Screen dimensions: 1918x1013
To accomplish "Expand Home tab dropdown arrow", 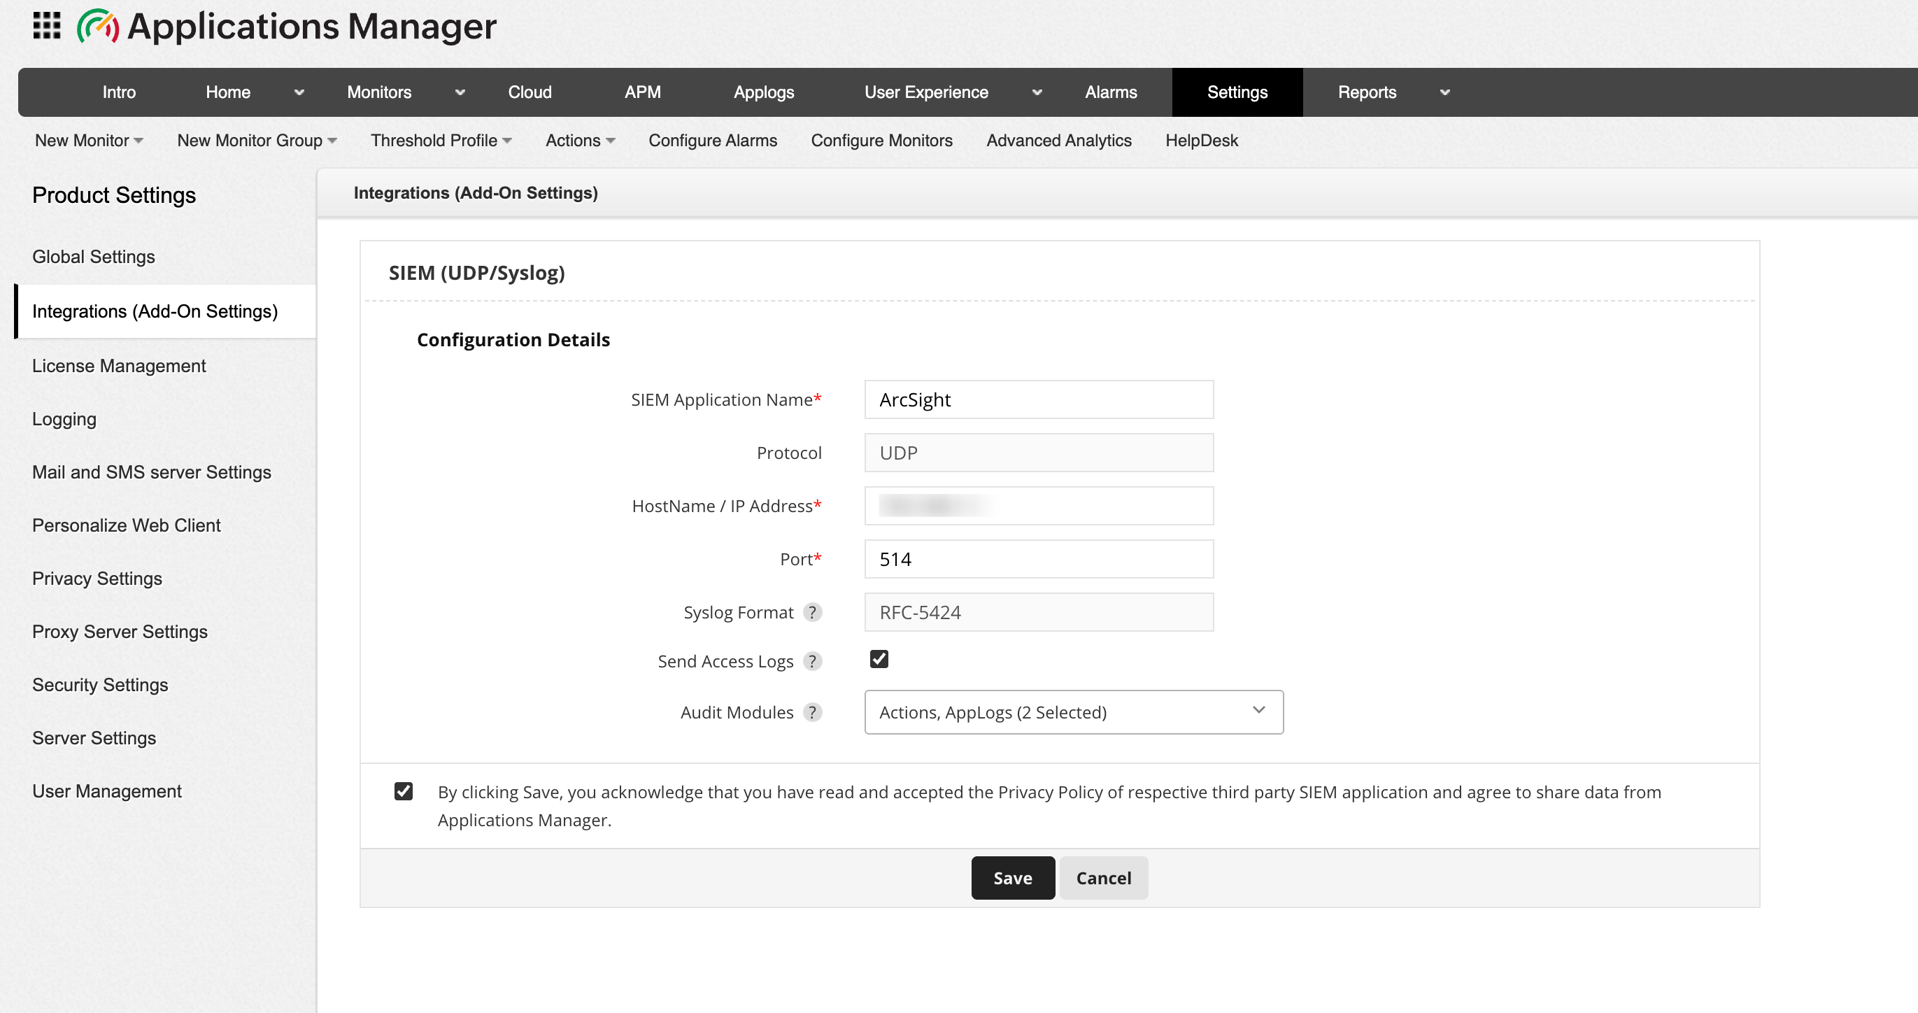I will pos(299,92).
